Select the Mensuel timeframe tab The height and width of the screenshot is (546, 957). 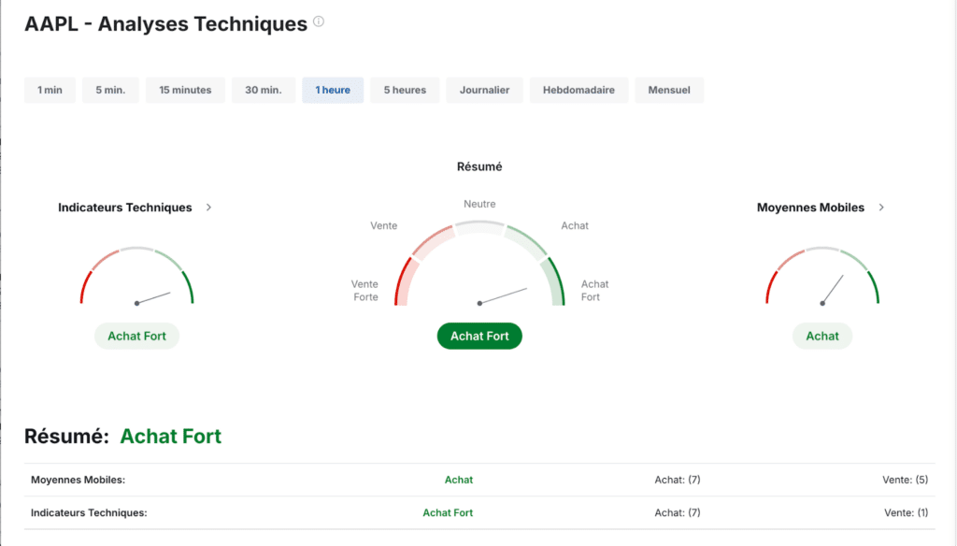[669, 90]
